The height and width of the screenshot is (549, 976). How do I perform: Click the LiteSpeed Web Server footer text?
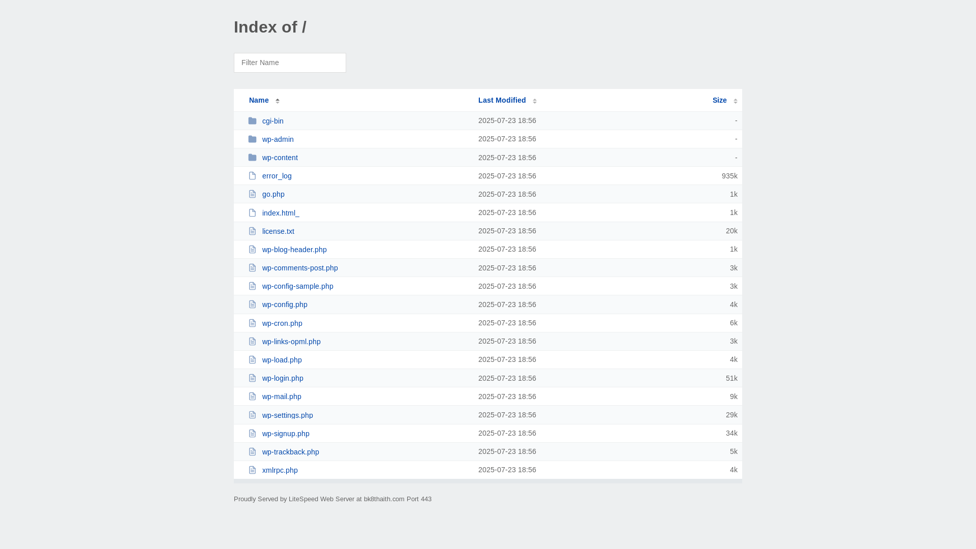pos(332,499)
